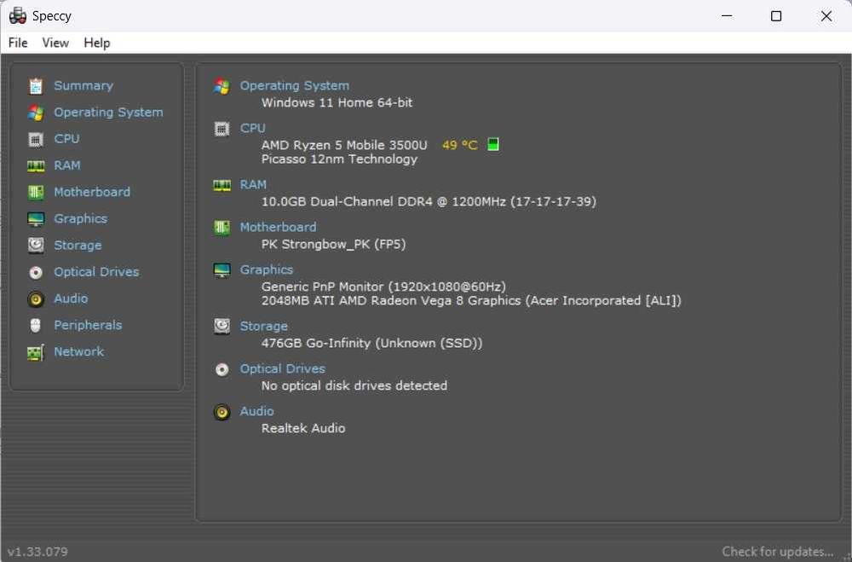Go to the CPU sidebar section
Screen dimensions: 852x562
point(66,139)
